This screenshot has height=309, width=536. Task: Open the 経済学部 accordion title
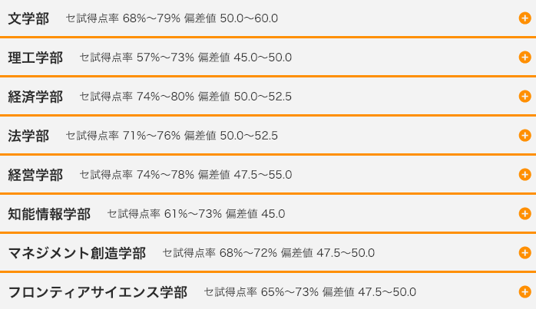point(35,97)
